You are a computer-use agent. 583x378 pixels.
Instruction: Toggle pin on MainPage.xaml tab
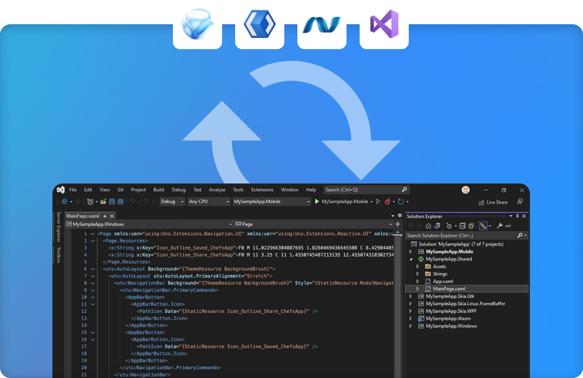(105, 216)
